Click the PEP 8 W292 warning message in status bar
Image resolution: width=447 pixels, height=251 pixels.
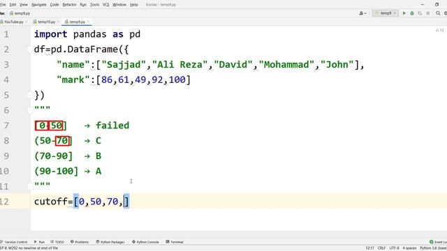[x=29, y=248]
